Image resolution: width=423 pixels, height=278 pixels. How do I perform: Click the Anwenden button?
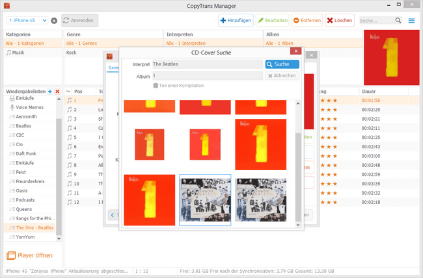(x=80, y=21)
